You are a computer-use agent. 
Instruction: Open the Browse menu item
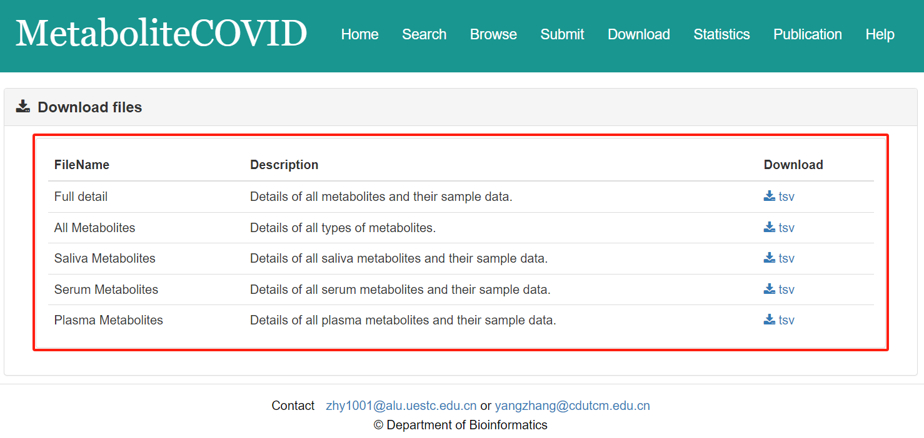493,34
